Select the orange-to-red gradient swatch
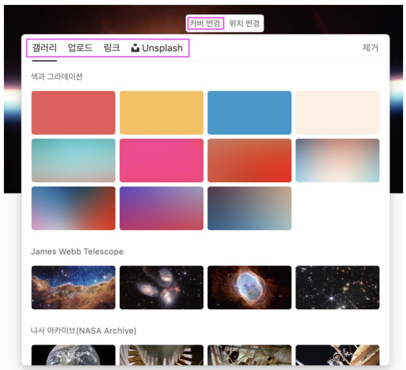Viewport: 406px width, 370px height. (249, 161)
